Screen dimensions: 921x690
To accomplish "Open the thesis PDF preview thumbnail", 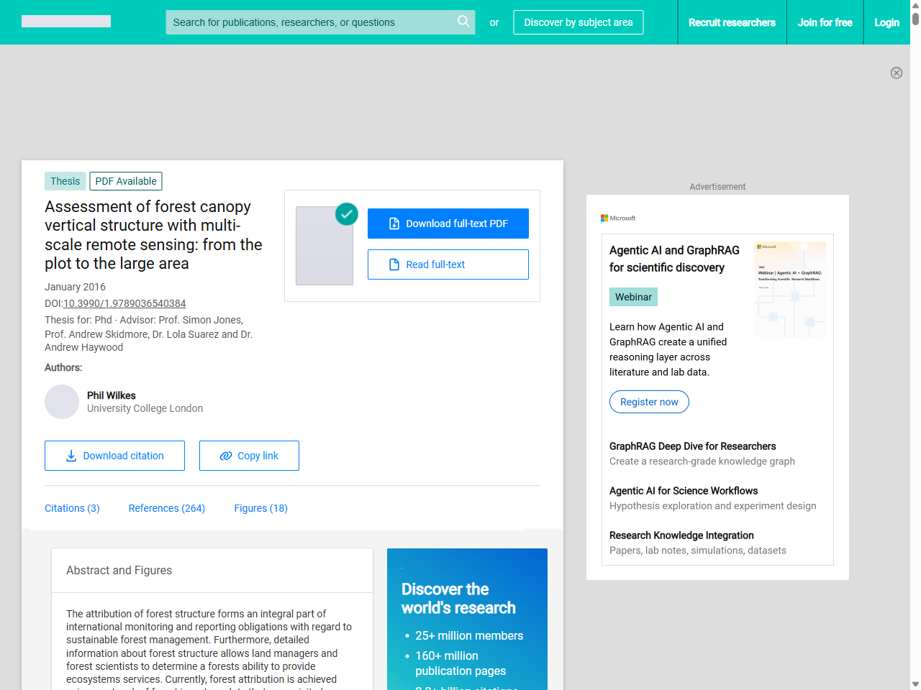I will pyautogui.click(x=325, y=246).
